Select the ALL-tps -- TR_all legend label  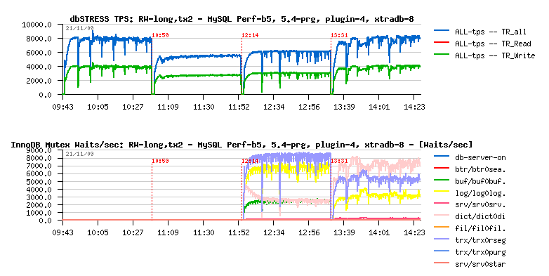(491, 32)
